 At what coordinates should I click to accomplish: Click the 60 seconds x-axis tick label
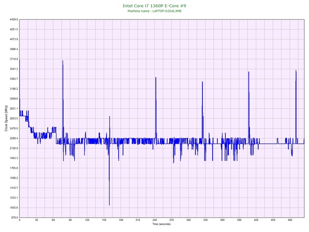point(53,220)
